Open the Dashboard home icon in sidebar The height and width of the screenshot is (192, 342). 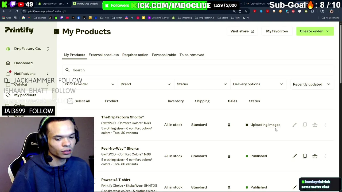[x=8, y=63]
